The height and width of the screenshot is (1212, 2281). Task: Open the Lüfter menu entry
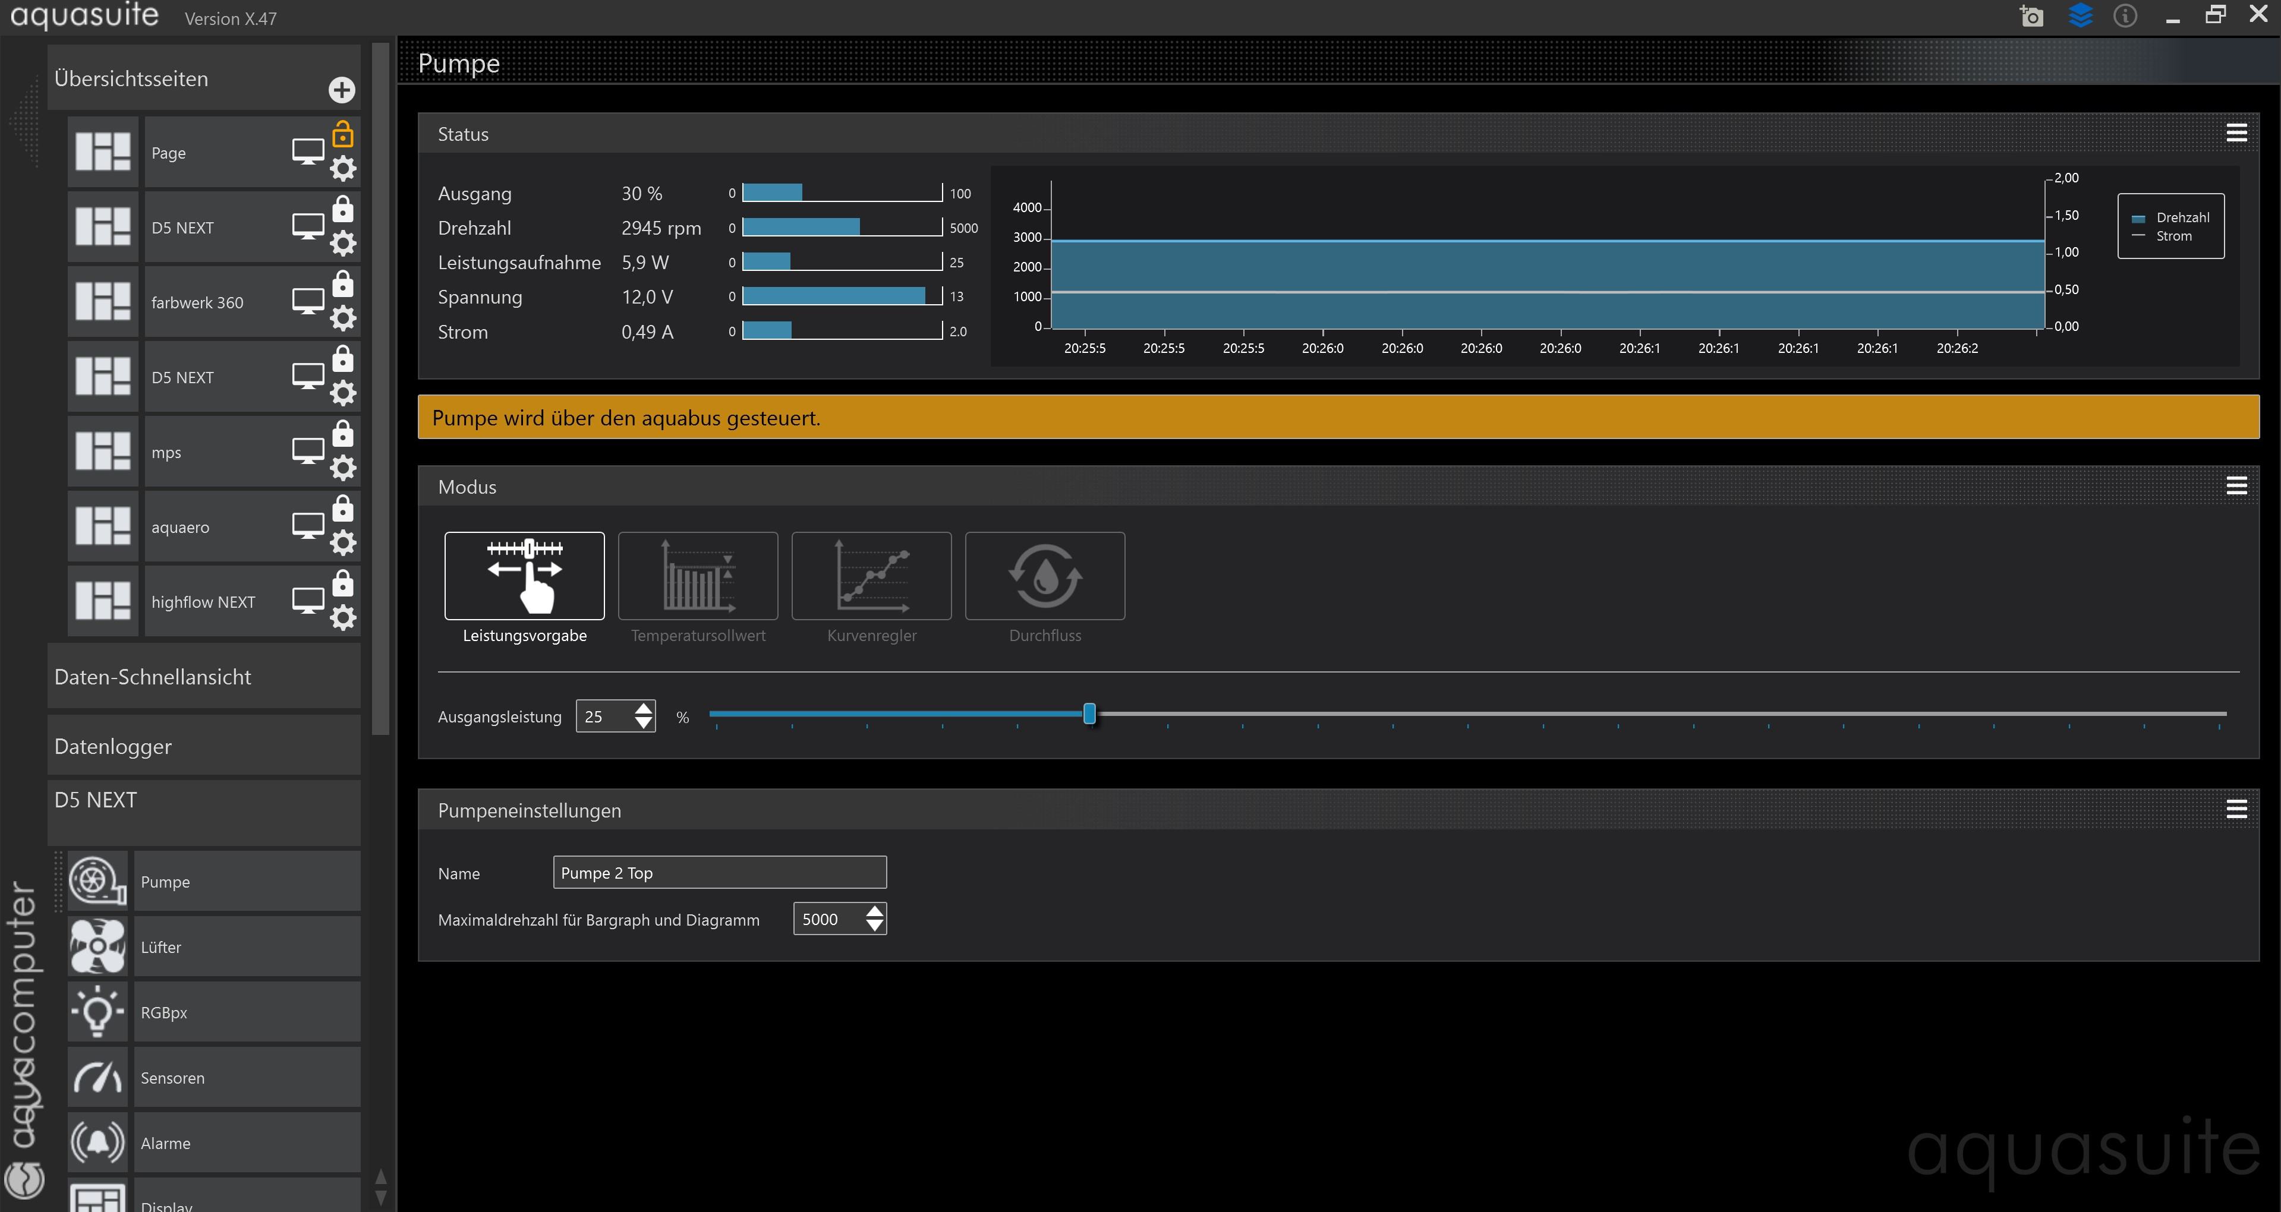(x=247, y=946)
